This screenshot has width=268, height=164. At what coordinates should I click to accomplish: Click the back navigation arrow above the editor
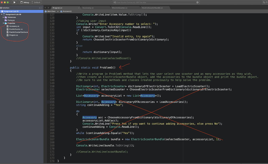[x=45, y=8]
